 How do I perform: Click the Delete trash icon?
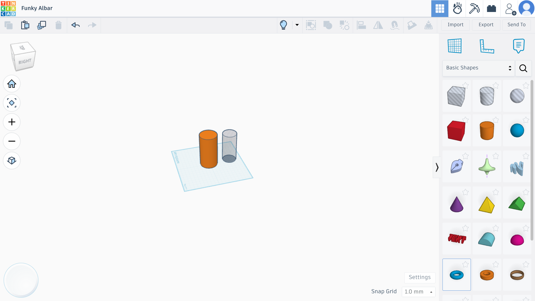point(59,25)
